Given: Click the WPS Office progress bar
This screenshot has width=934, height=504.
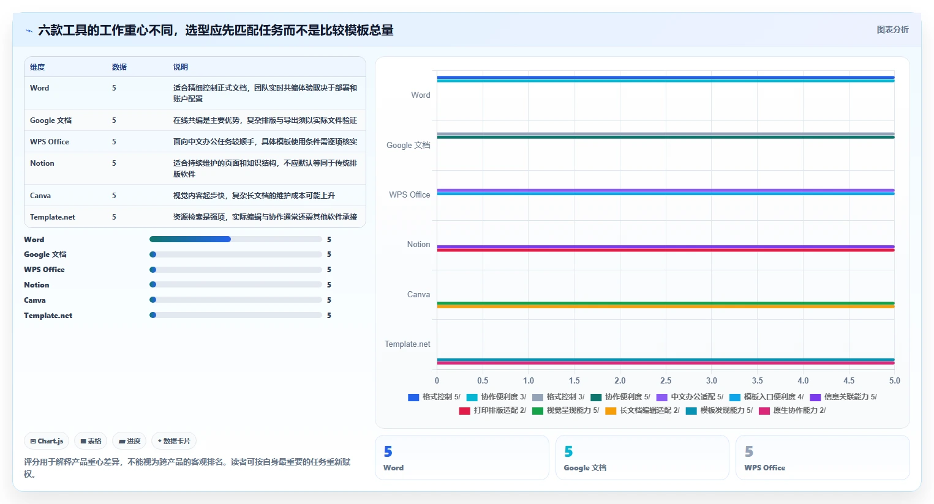Looking at the screenshot, I should coord(236,270).
